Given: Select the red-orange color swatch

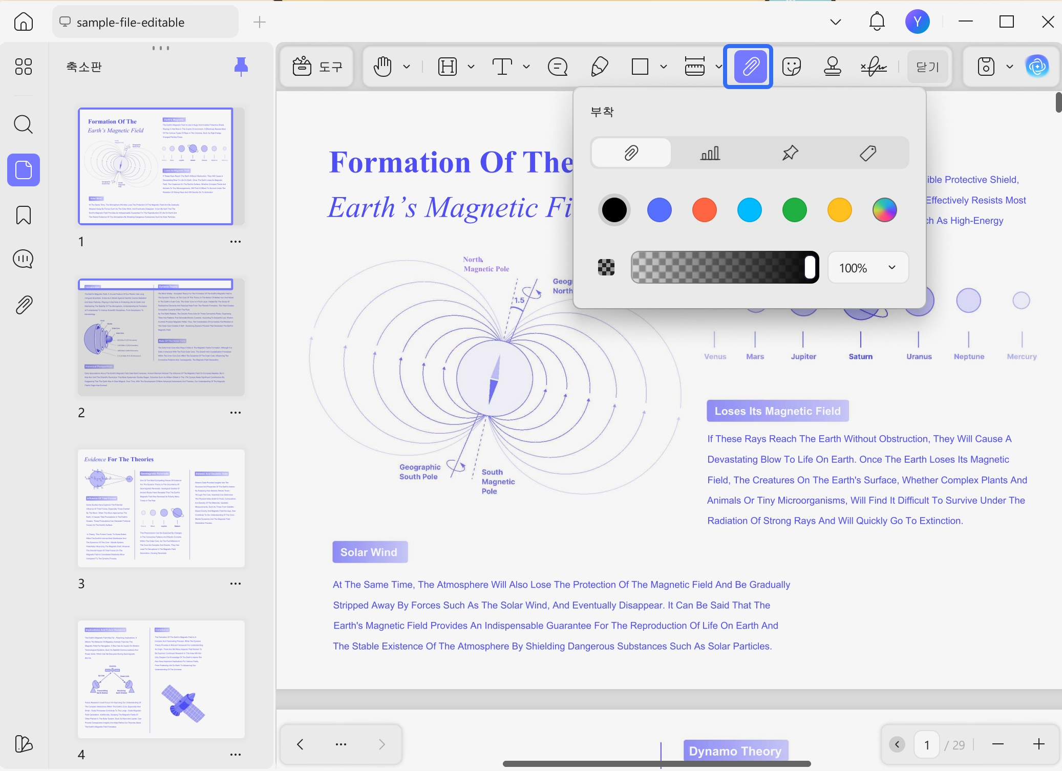Looking at the screenshot, I should (705, 210).
